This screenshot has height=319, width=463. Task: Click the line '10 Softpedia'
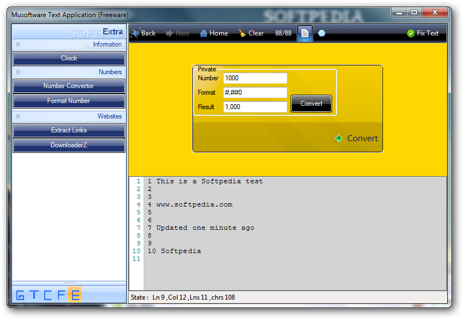174,251
